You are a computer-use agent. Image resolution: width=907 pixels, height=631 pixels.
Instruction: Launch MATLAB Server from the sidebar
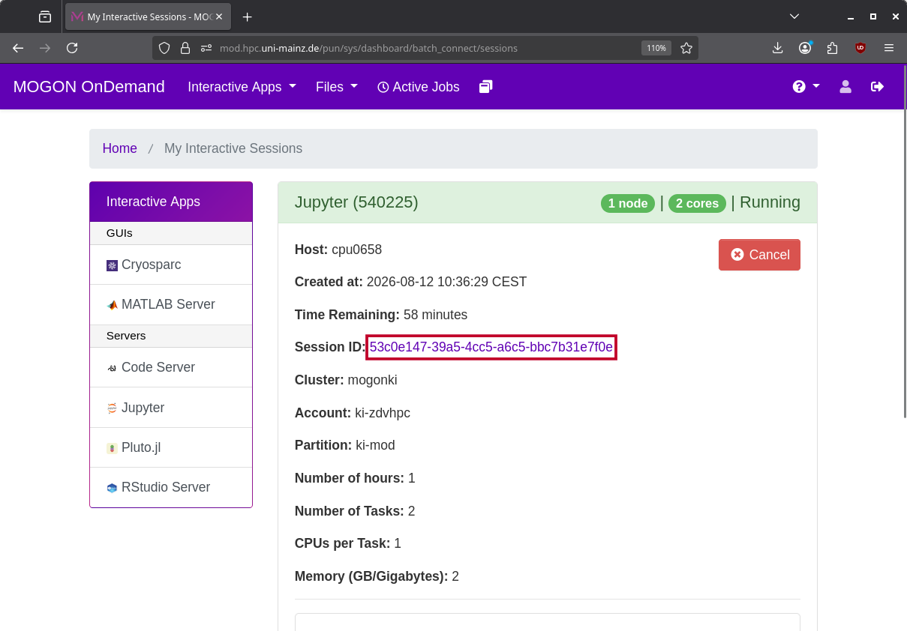[x=171, y=304]
